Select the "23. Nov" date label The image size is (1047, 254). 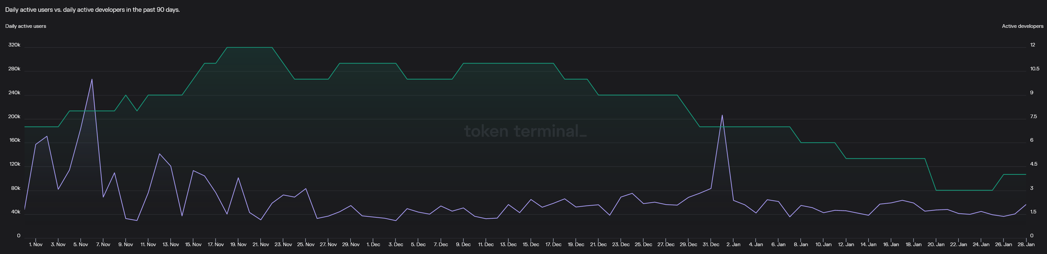point(283,245)
